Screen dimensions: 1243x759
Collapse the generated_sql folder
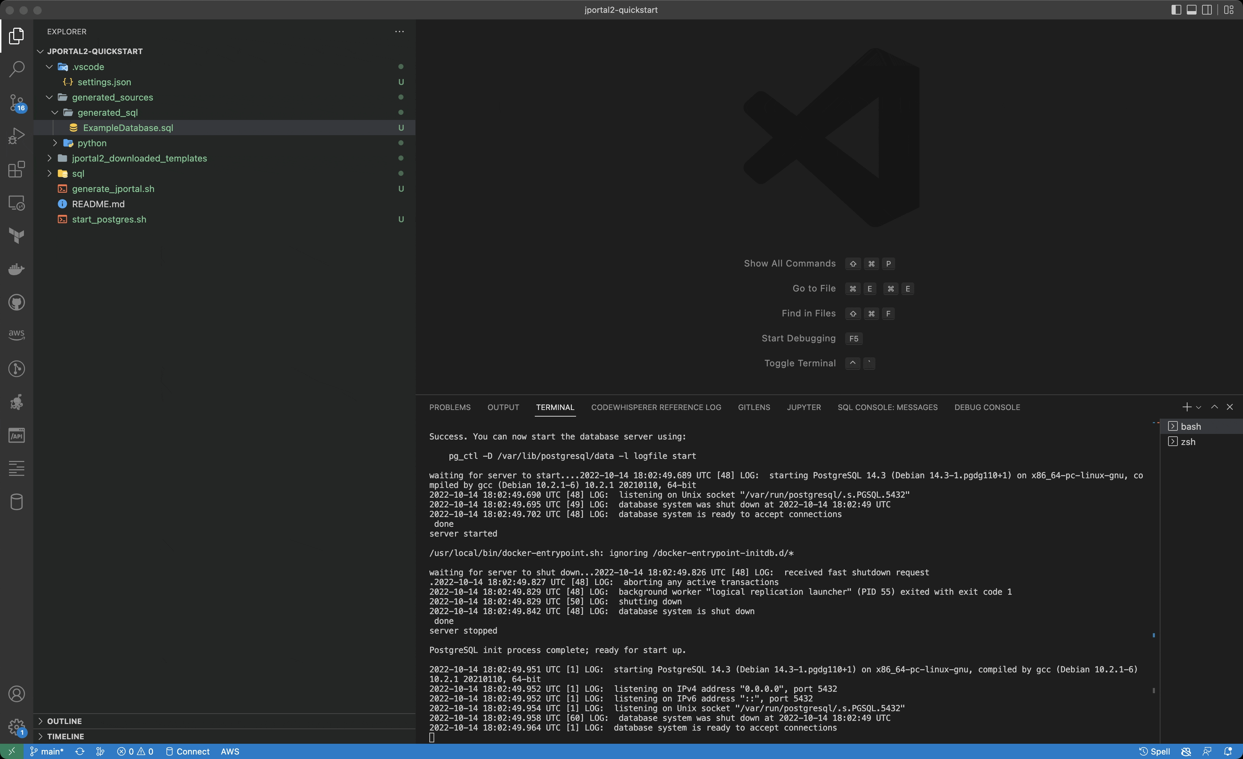55,112
